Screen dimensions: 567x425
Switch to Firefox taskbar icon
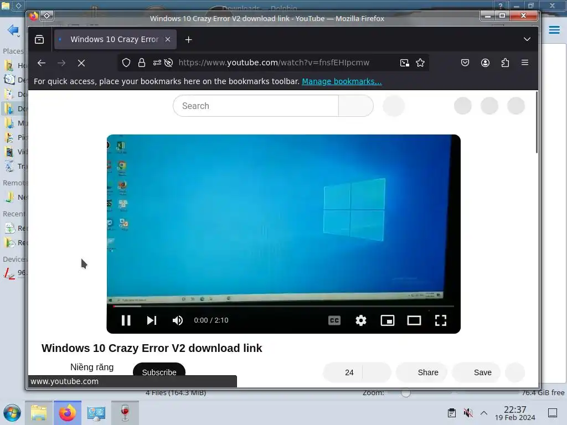(x=68, y=413)
